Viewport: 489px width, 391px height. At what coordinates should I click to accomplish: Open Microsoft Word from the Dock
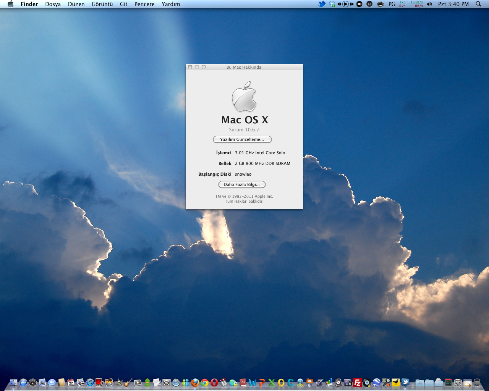pos(253,382)
